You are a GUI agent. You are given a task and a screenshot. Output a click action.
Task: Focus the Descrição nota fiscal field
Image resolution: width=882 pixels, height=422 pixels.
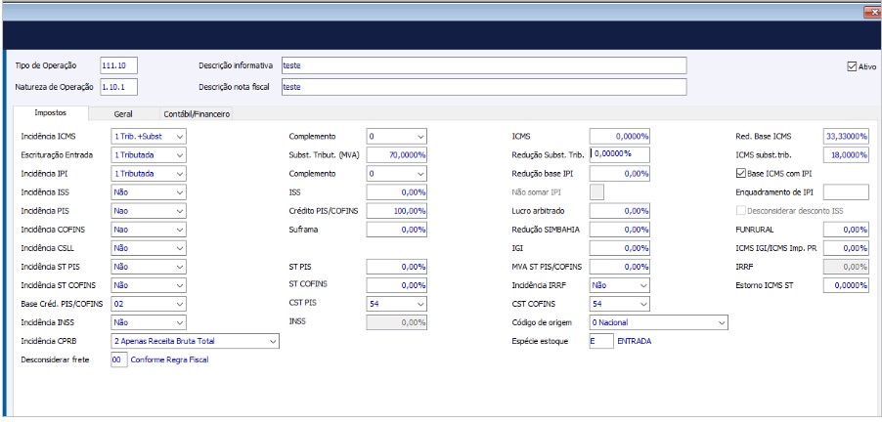484,87
